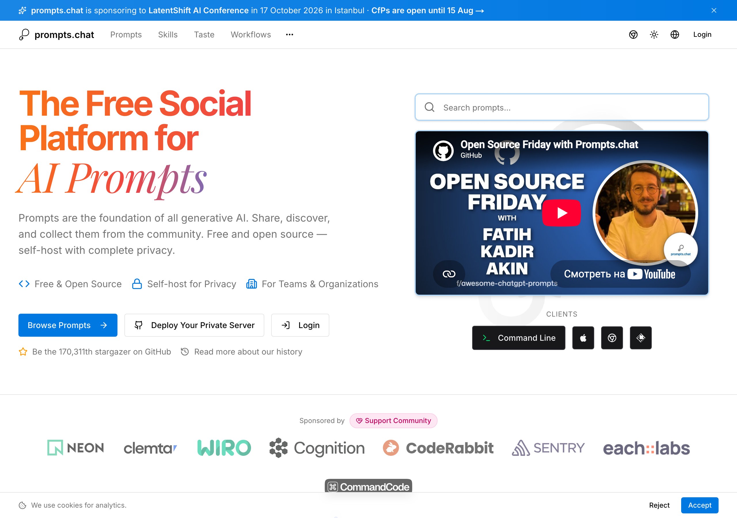Click 'For Teams & Organizations' text
Screen dimensions: 737x518
320,284
